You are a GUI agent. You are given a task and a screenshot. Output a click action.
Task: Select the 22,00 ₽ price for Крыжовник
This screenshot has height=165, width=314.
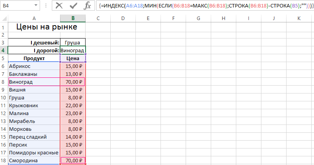[73, 105]
